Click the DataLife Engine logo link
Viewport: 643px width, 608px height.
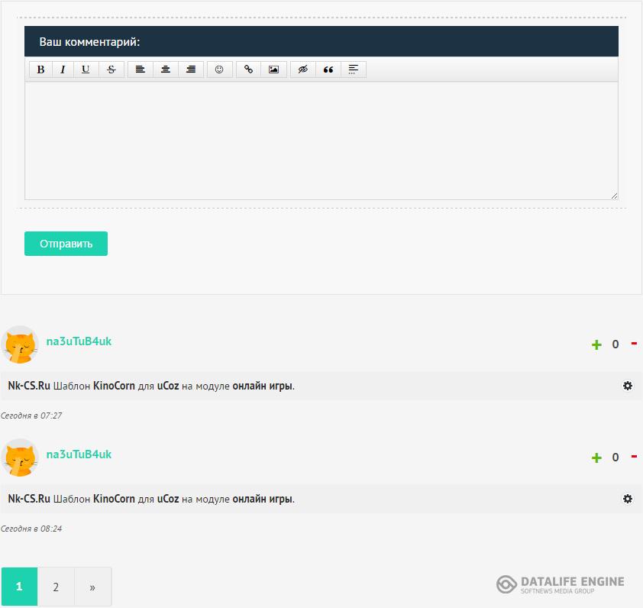point(561,584)
